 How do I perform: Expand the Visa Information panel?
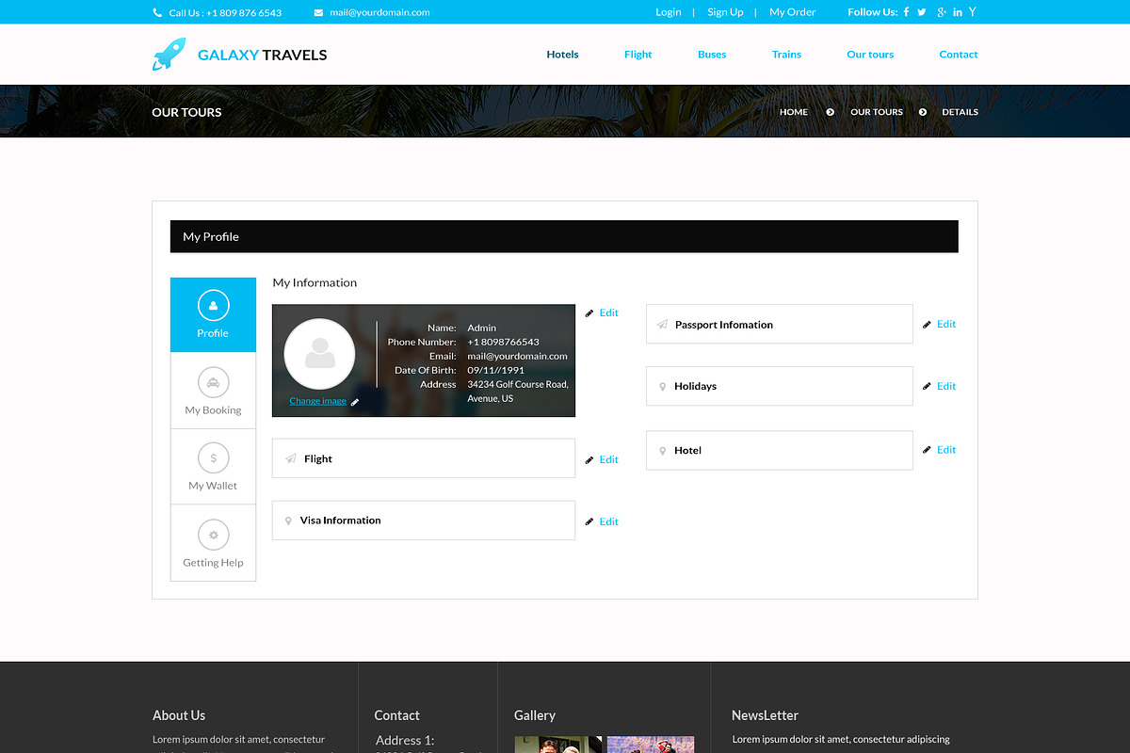point(424,521)
